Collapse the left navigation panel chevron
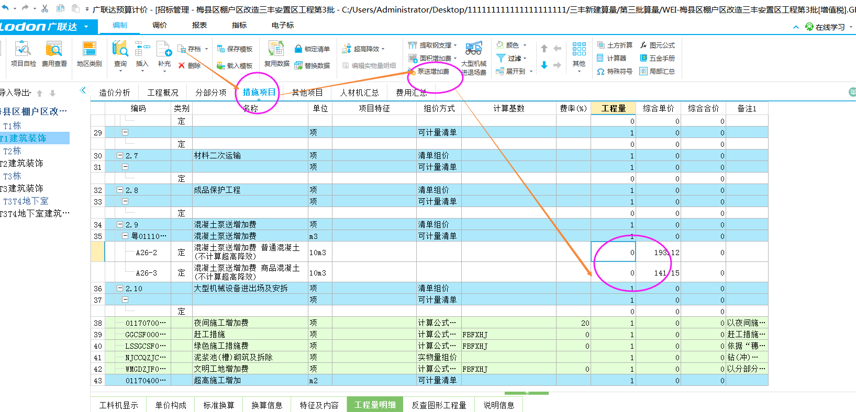 coord(83,90)
